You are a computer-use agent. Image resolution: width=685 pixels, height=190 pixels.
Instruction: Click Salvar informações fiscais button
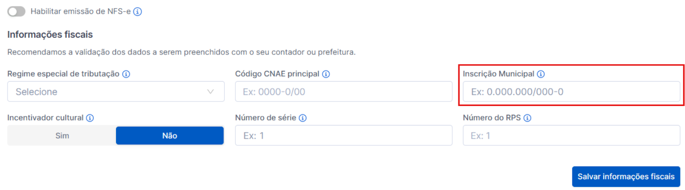point(626,177)
